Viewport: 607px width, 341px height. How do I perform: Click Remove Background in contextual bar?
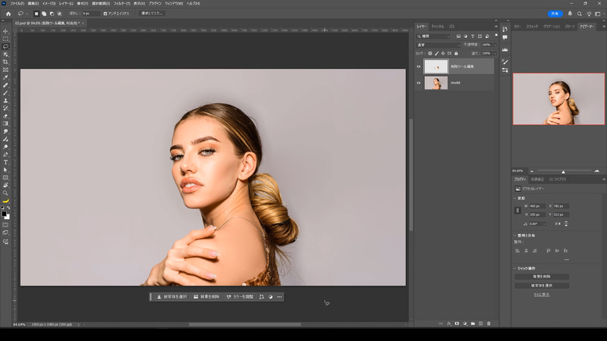coord(206,297)
